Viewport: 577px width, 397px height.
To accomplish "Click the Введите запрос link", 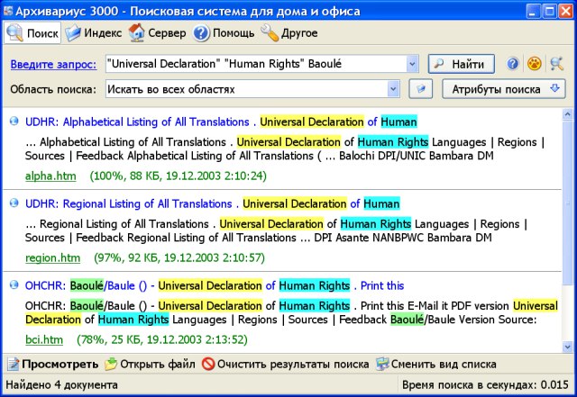I will (x=53, y=64).
